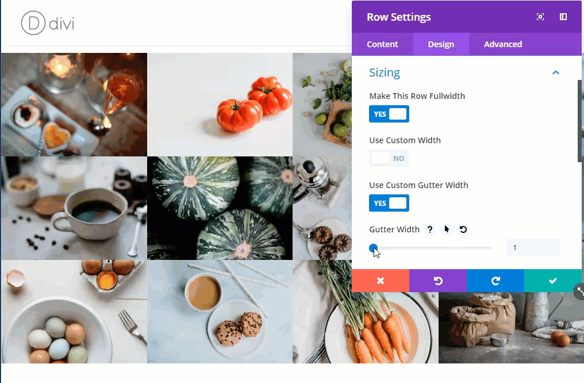
Task: Toggle Make This Row Fullwidth switch
Action: (x=389, y=114)
